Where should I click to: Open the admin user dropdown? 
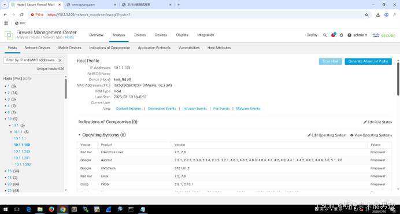point(360,35)
